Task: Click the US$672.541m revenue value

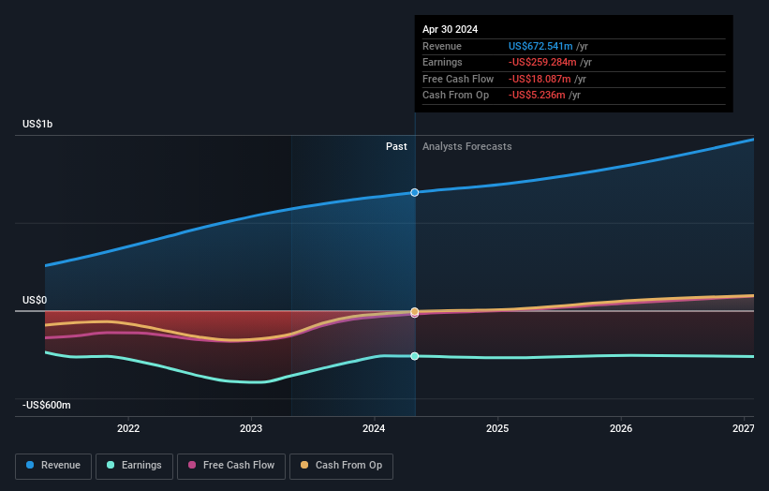Action: pyautogui.click(x=540, y=46)
